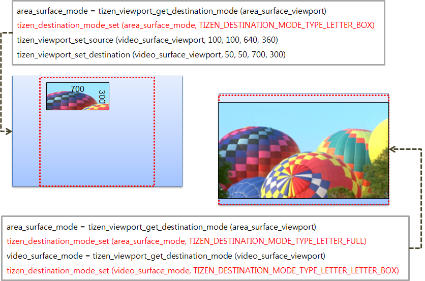The width and height of the screenshot is (425, 281).
Task: Click the arrowhead pointing at the blue rectangle
Action: [x=9, y=132]
